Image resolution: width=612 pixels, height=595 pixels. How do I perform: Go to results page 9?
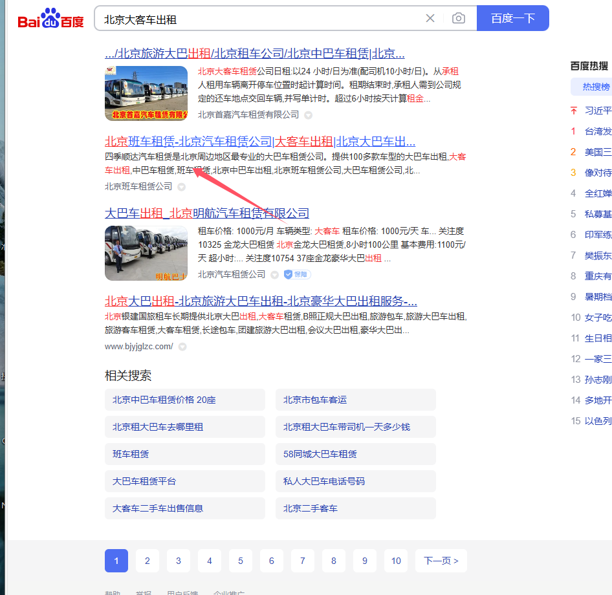point(364,561)
